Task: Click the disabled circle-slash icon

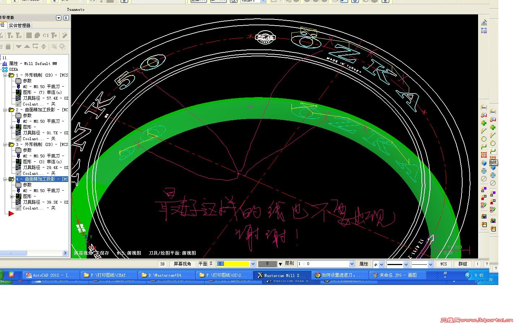Action: [484, 179]
